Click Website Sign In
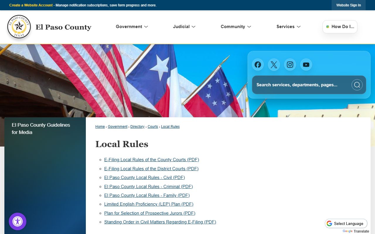Screen dimensions: 375x234 tap(349, 5)
